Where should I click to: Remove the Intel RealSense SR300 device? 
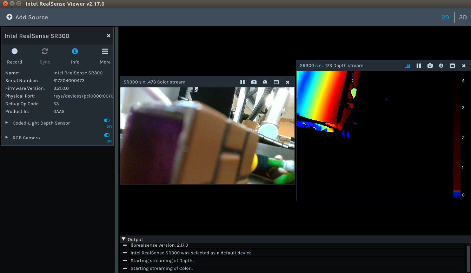click(x=108, y=36)
